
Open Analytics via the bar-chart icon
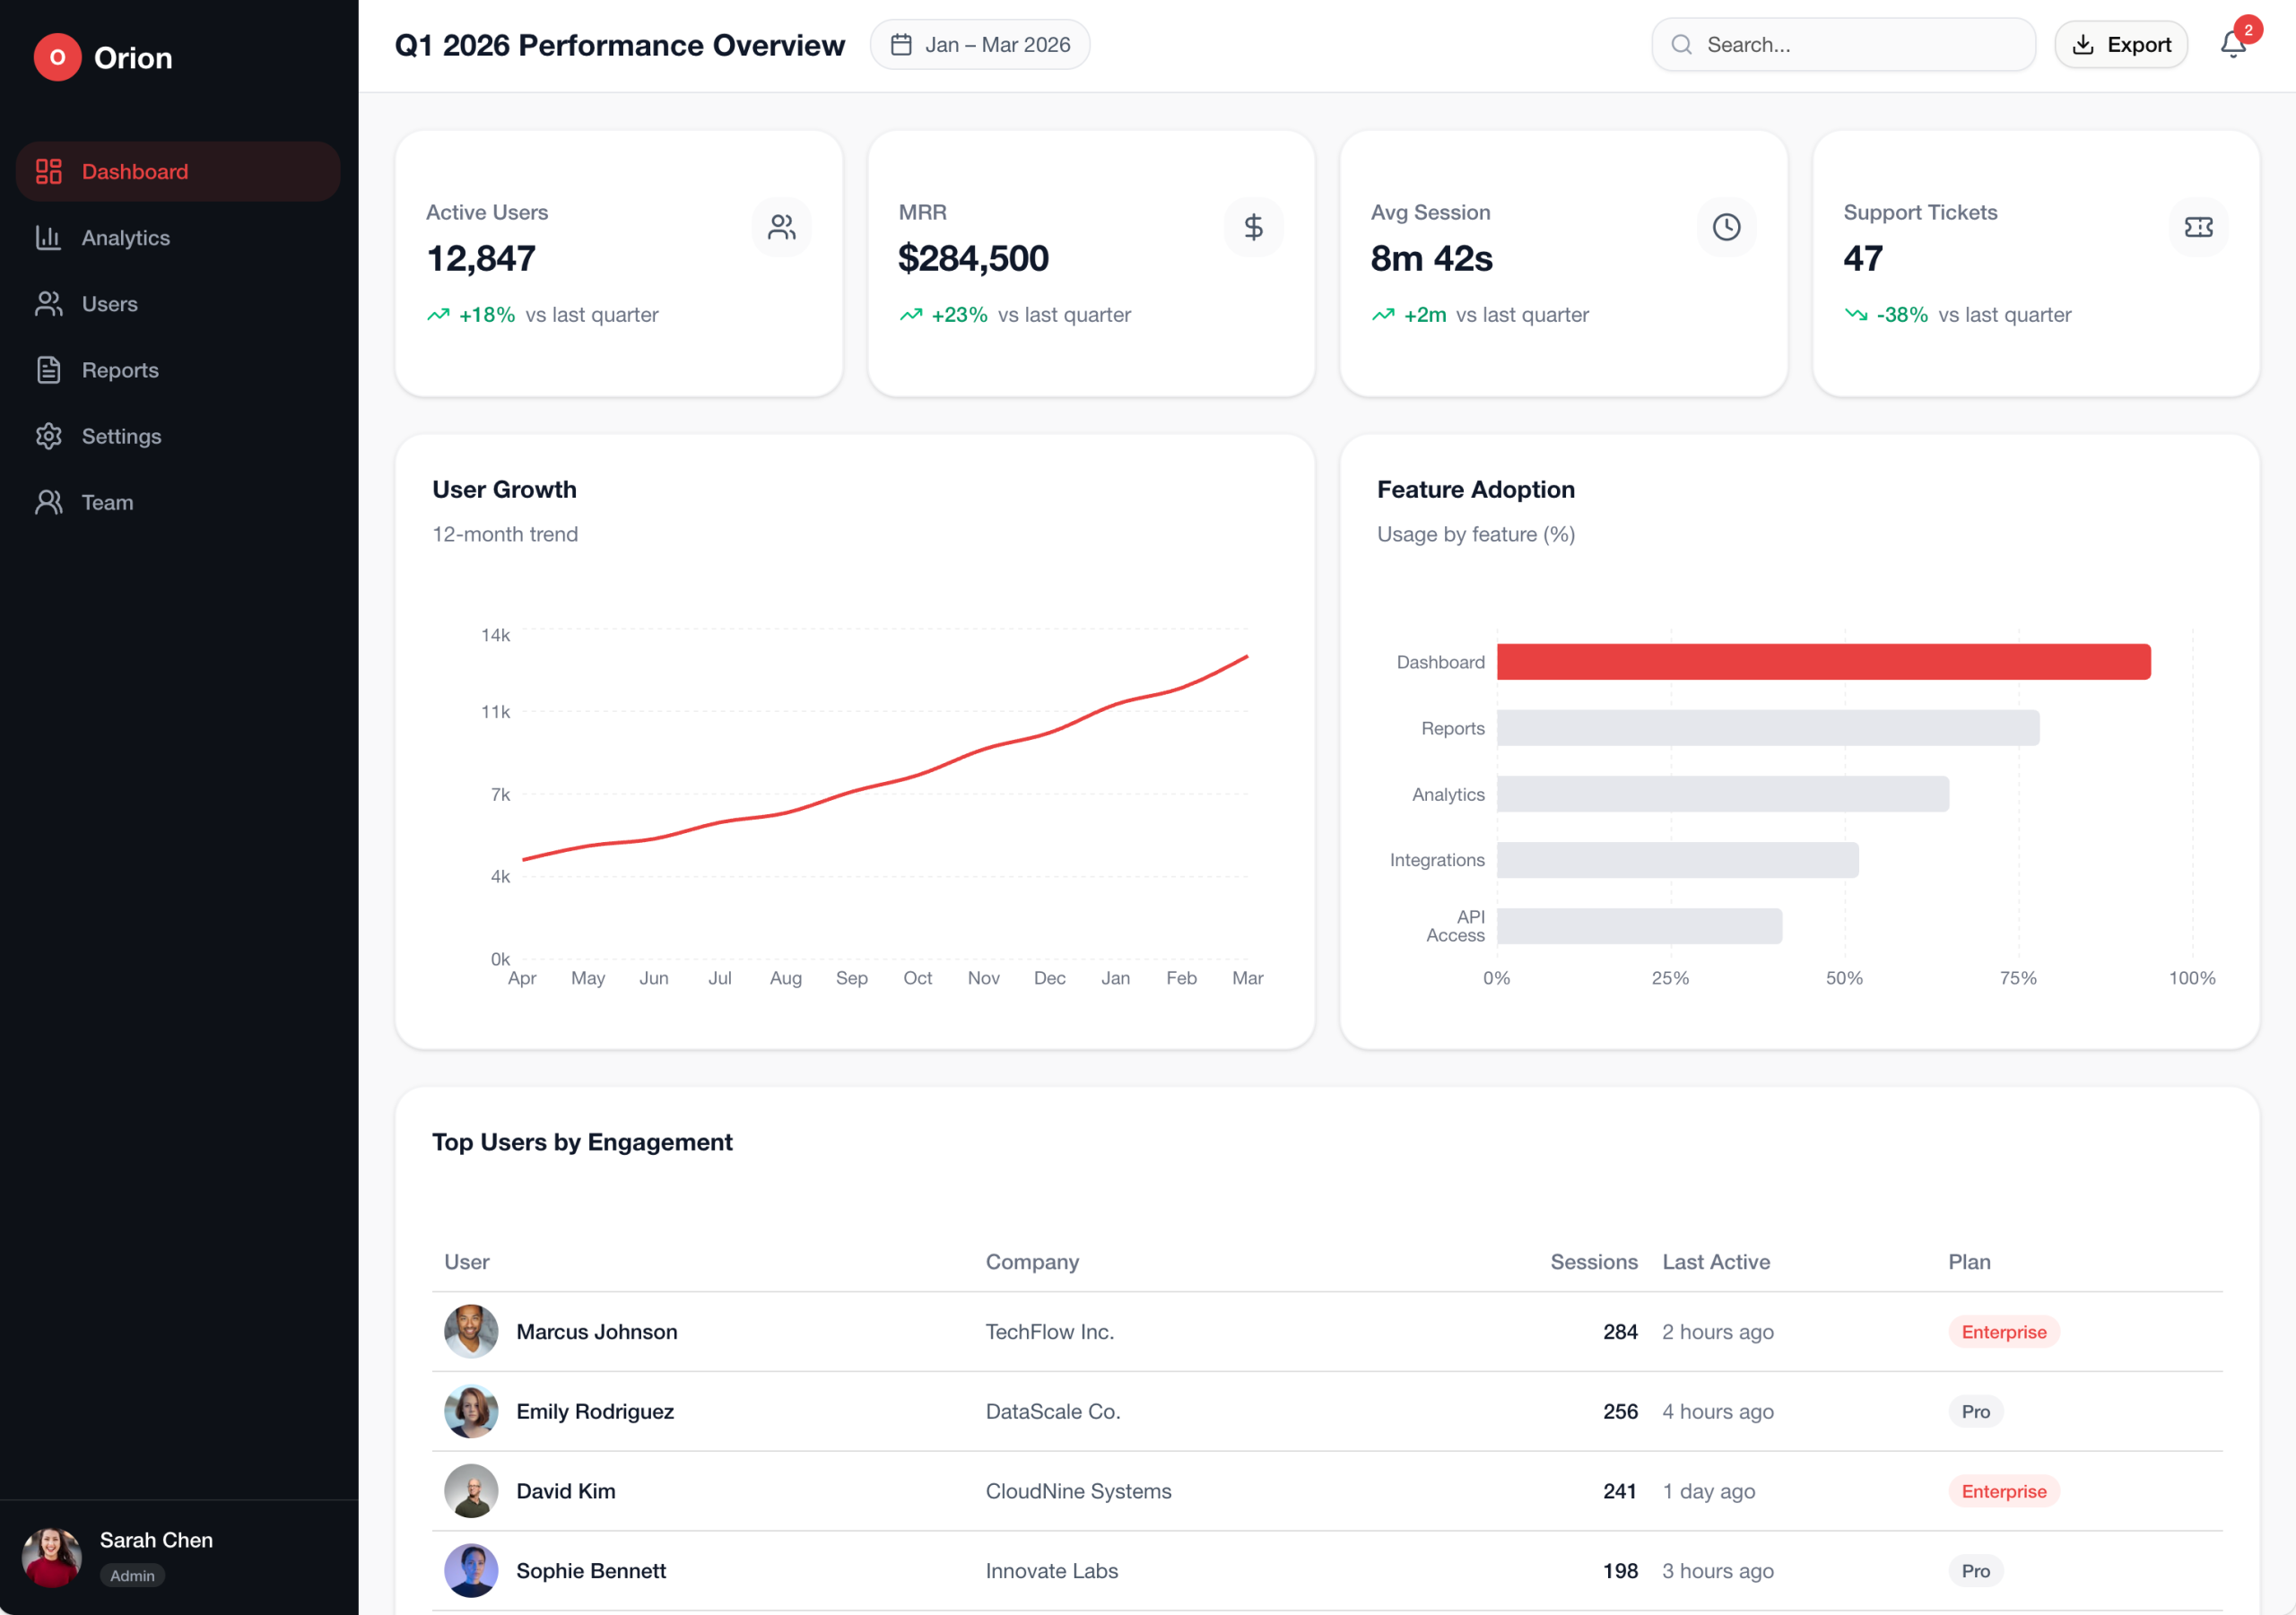48,237
